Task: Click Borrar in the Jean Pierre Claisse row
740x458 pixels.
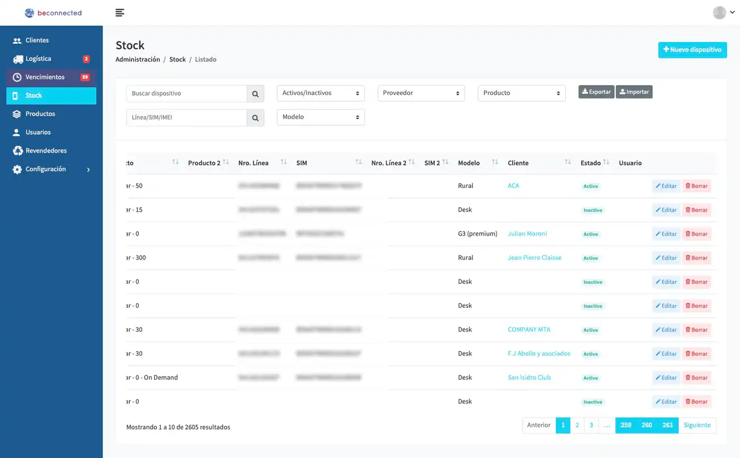Action: [696, 258]
